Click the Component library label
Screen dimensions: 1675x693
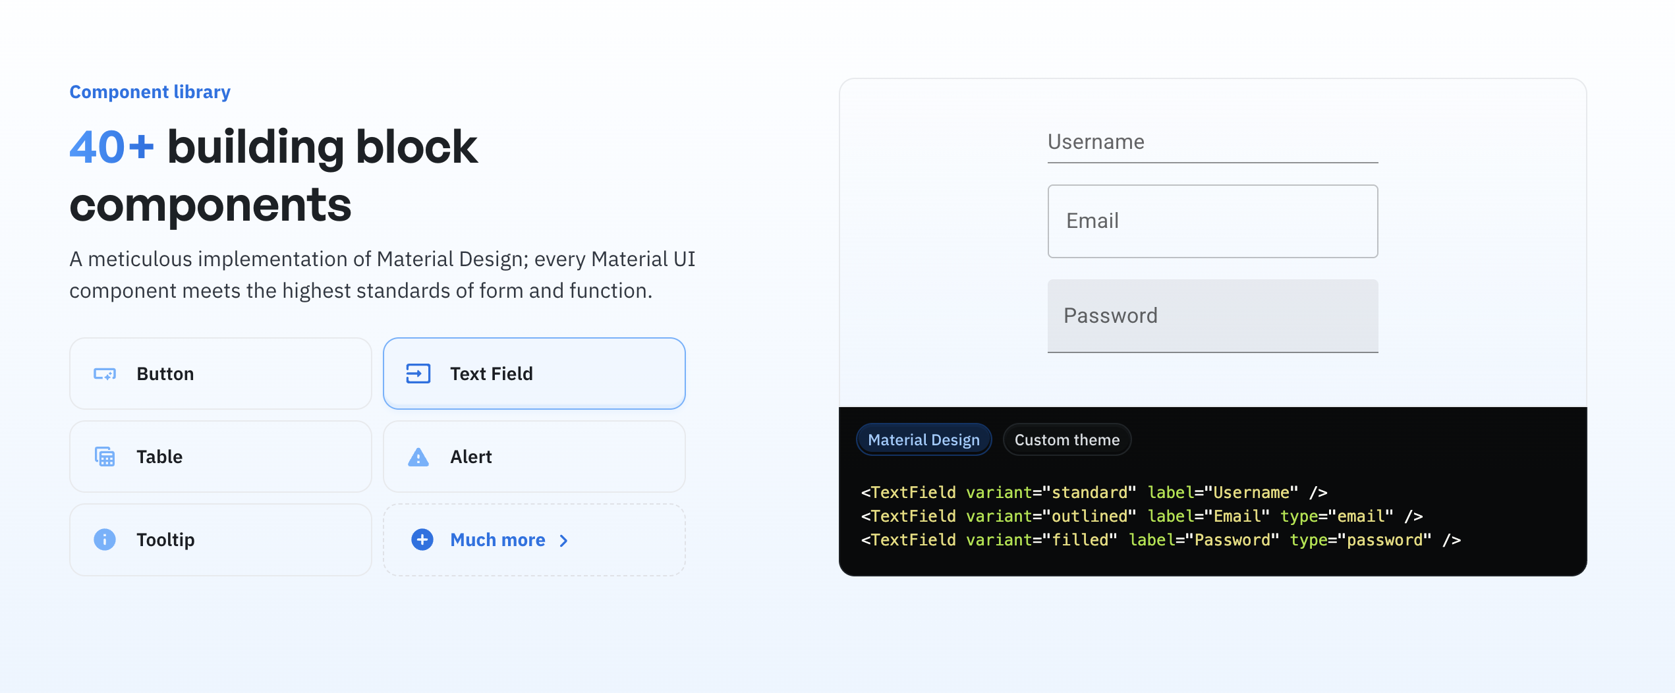tap(150, 92)
